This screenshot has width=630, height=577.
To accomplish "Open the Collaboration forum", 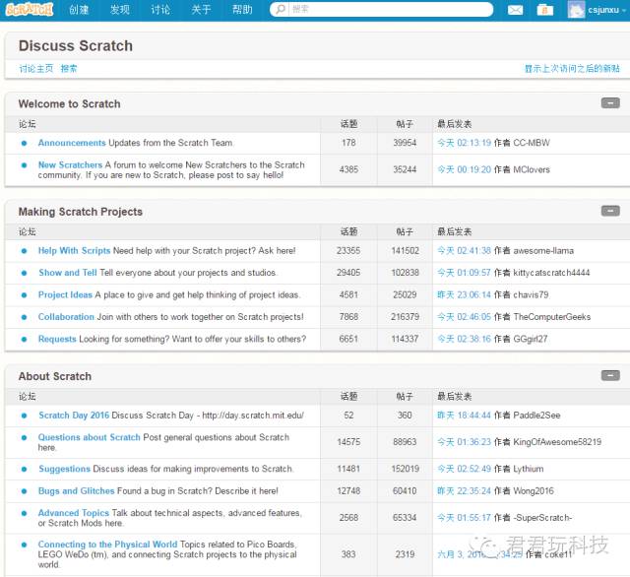I will coord(66,317).
